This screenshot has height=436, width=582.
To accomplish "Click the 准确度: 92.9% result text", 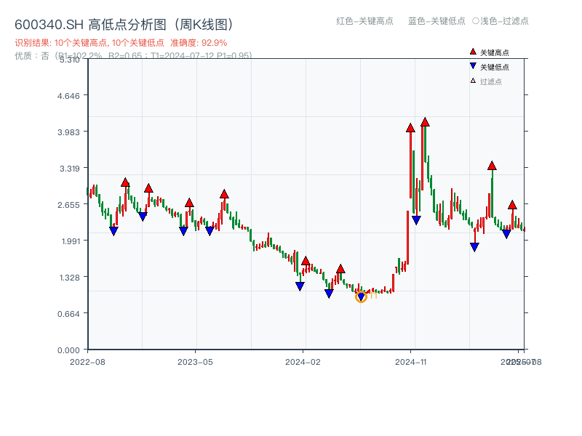I will [196, 43].
